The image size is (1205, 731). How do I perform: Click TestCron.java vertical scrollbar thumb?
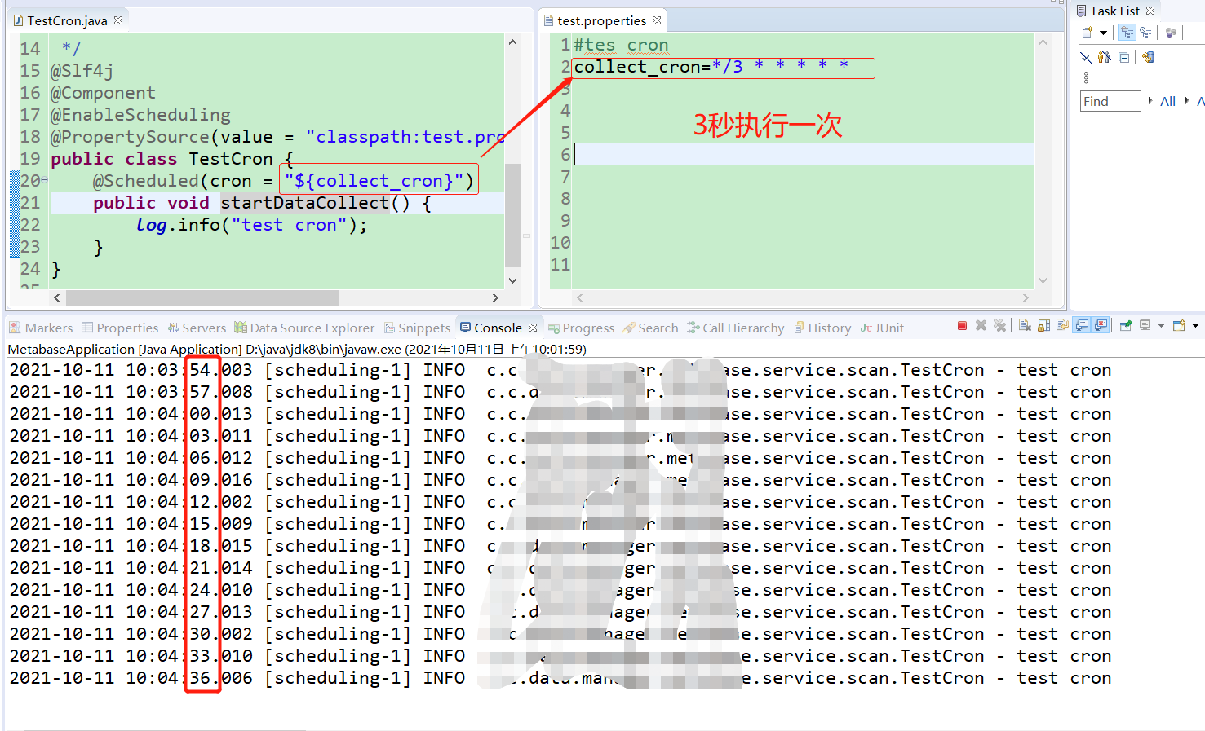click(512, 214)
